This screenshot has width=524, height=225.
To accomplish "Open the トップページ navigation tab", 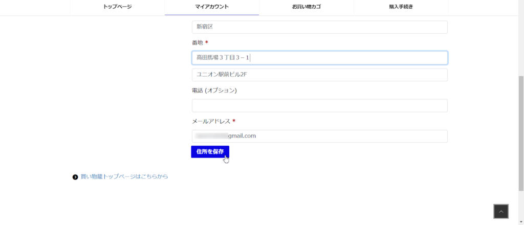I will click(x=118, y=7).
